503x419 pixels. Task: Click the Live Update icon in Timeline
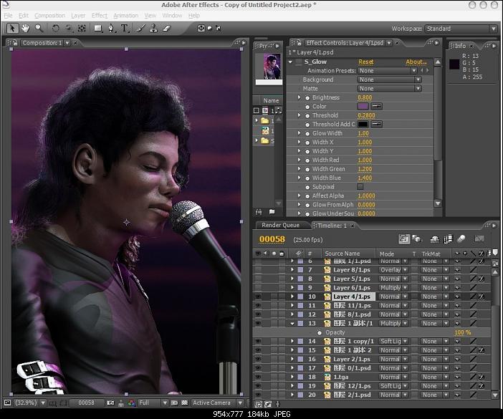pos(404,239)
